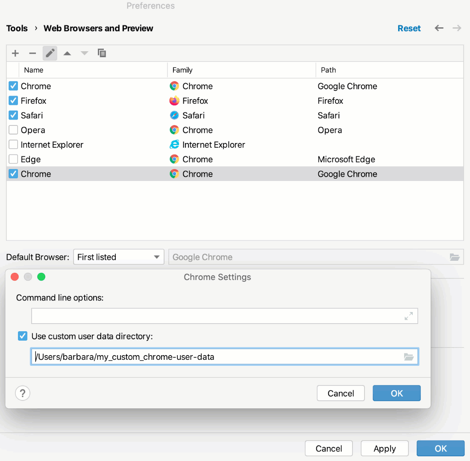
Task: Click the Firefox family icon
Action: pos(175,101)
